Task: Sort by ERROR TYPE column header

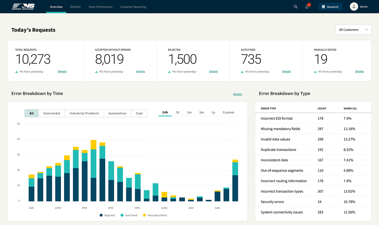Action: tap(268, 108)
